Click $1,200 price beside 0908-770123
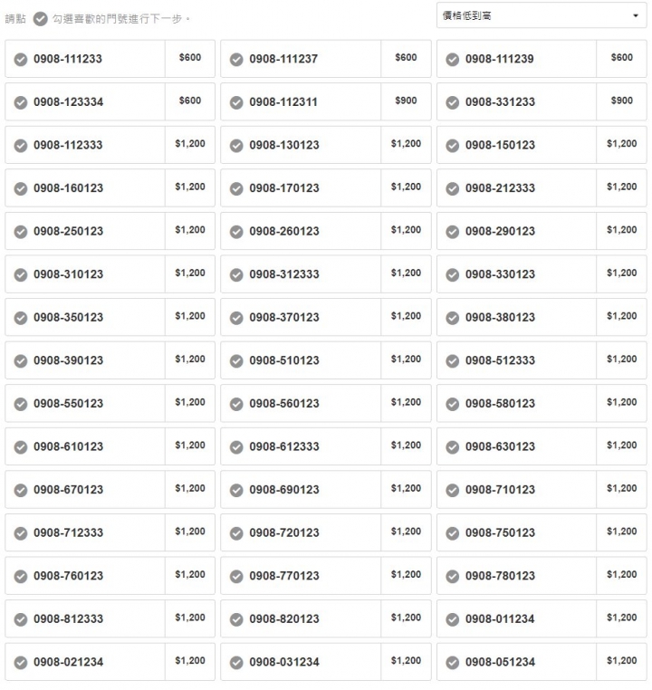652x690 pixels. click(x=406, y=574)
